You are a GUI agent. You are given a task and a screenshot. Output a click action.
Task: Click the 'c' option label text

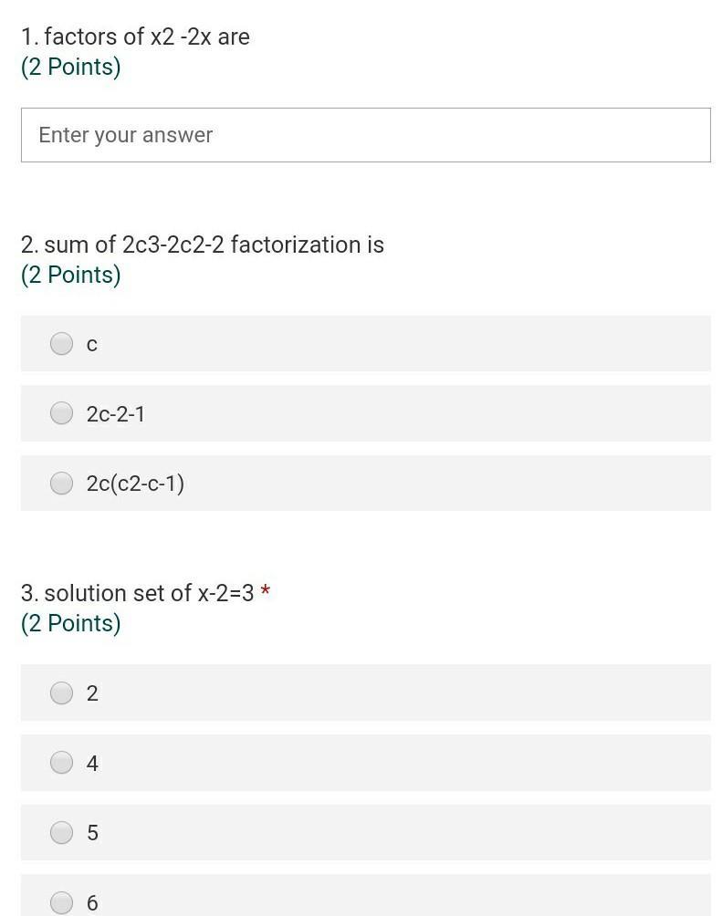[x=92, y=344]
